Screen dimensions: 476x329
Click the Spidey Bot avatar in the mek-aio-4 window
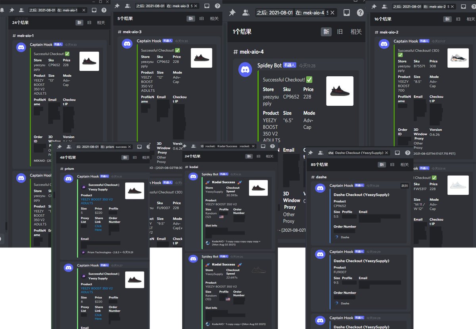[246, 70]
